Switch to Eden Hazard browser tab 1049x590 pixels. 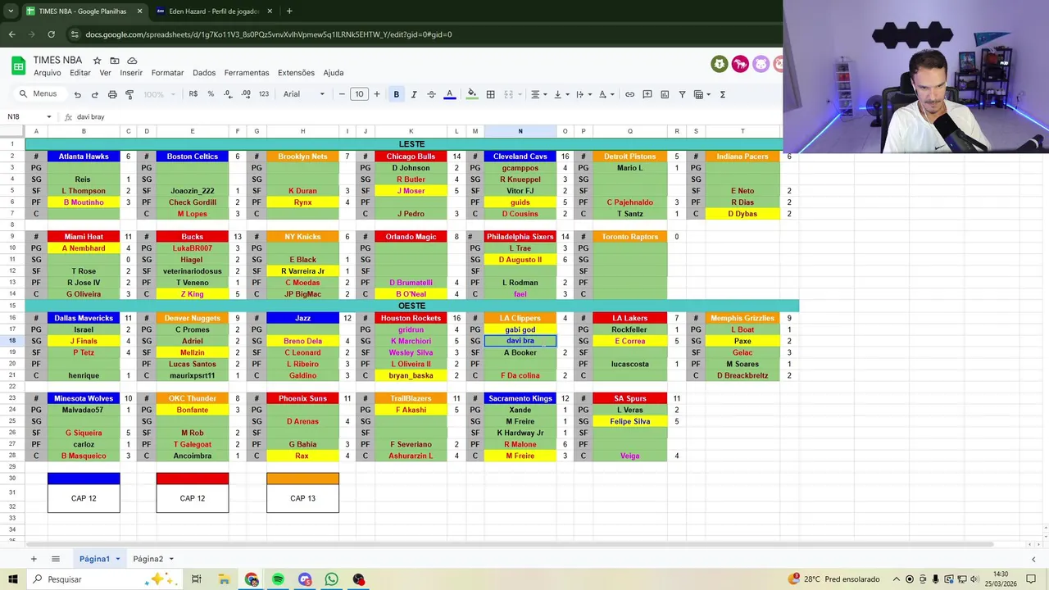213,11
